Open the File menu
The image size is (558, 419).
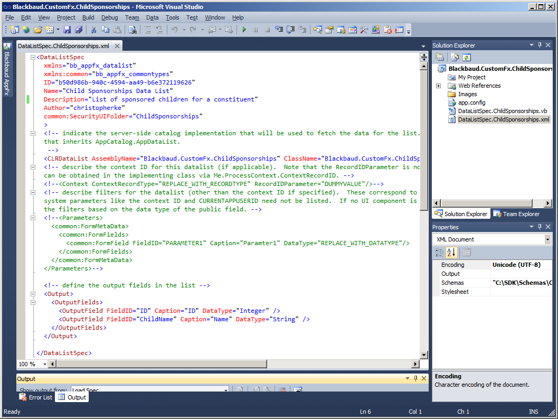point(10,17)
